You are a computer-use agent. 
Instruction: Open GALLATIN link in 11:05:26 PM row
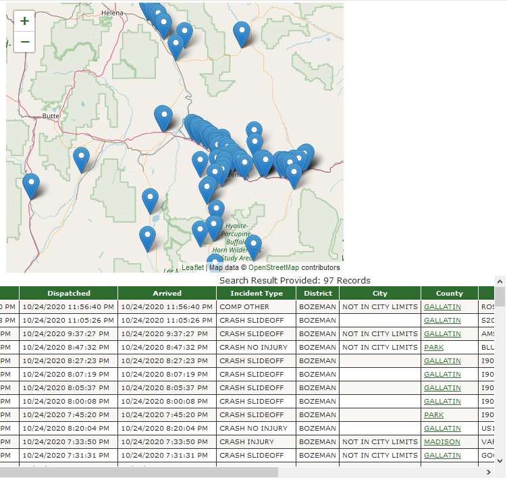442,321
